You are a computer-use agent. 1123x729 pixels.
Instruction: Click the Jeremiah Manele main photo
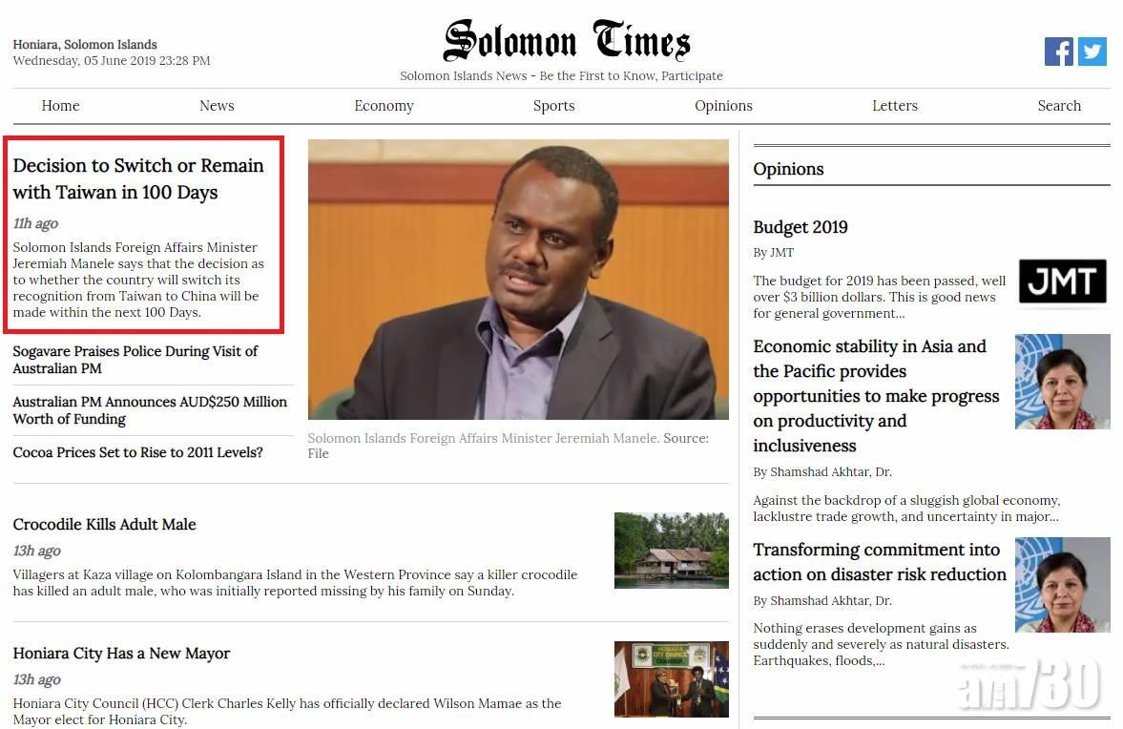pyautogui.click(x=518, y=280)
